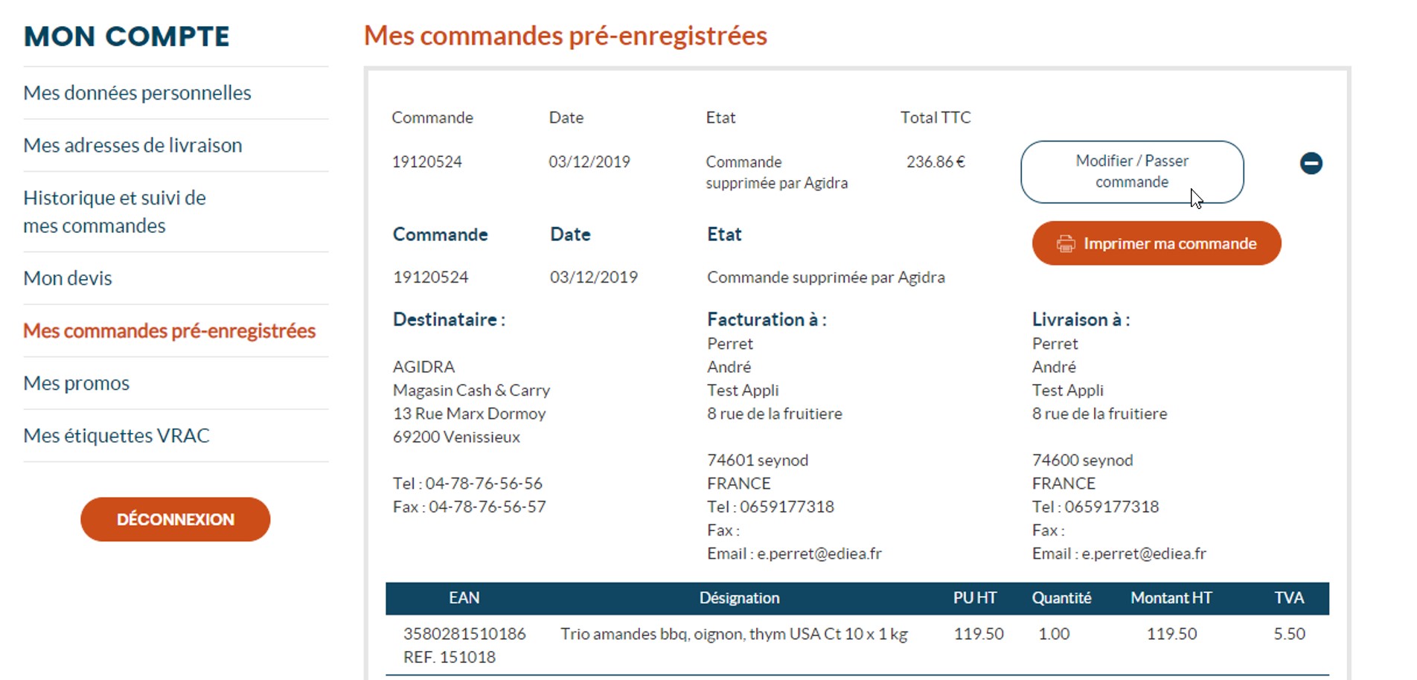Click the printer icon to print order

1066,244
